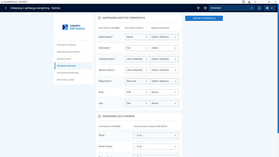Click the Zapisz integrację button

pos(204,18)
